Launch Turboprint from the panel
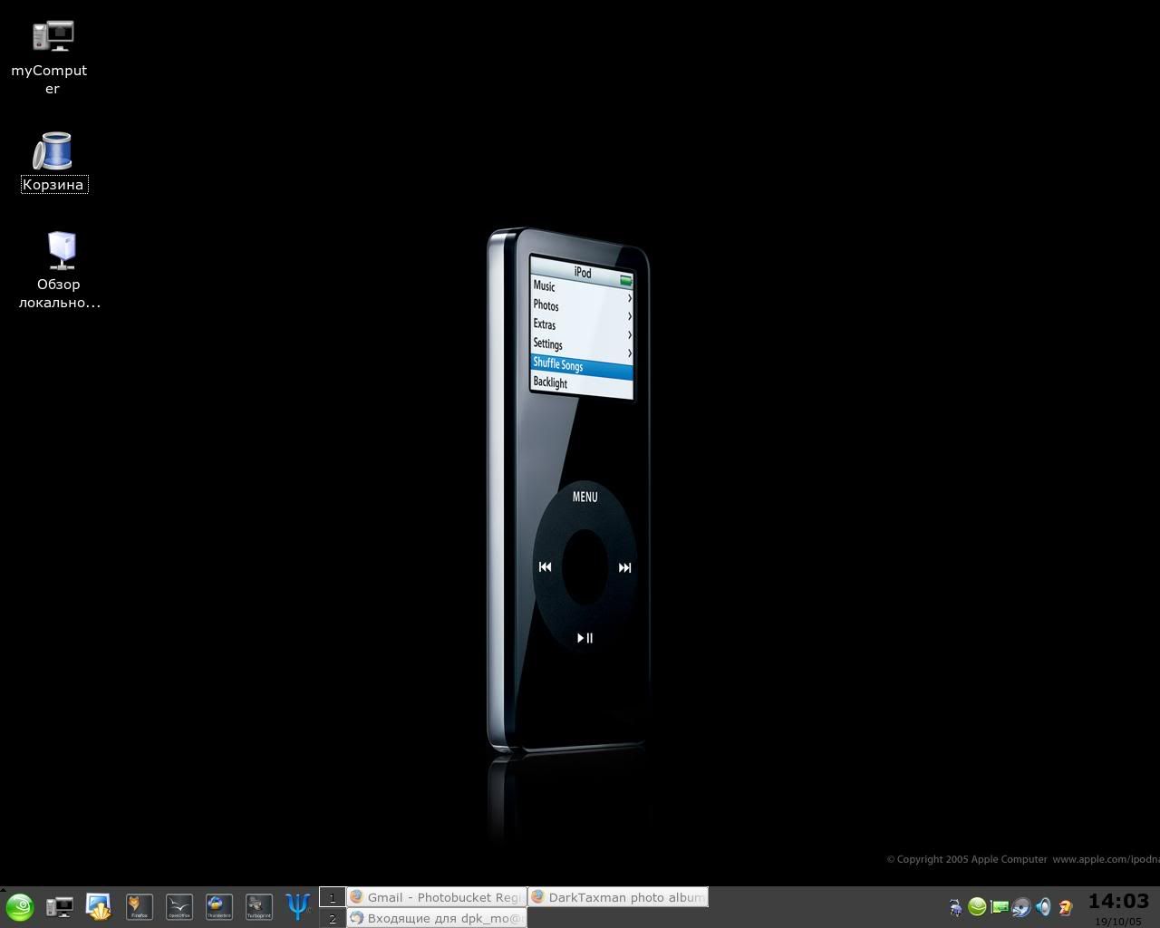Screen dimensions: 1160x928 coord(258,906)
